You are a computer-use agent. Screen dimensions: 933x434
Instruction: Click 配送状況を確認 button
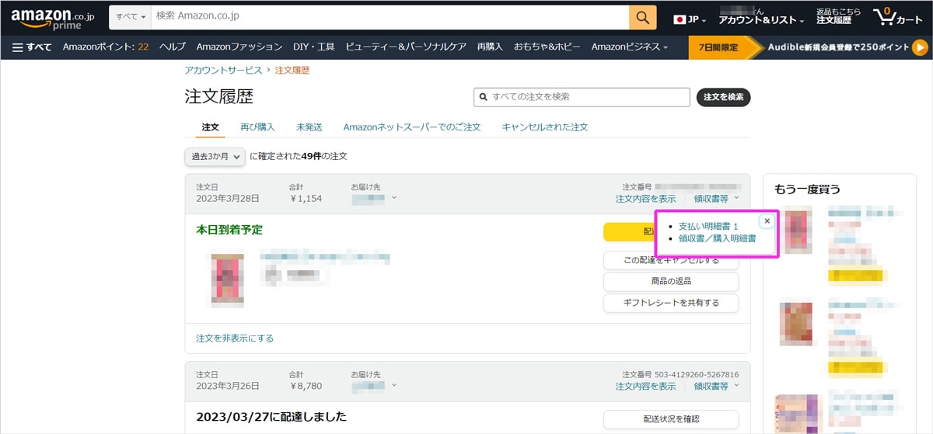pyautogui.click(x=671, y=419)
